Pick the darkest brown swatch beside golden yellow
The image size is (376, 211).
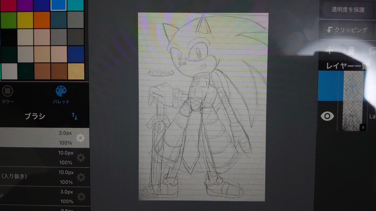(59, 71)
